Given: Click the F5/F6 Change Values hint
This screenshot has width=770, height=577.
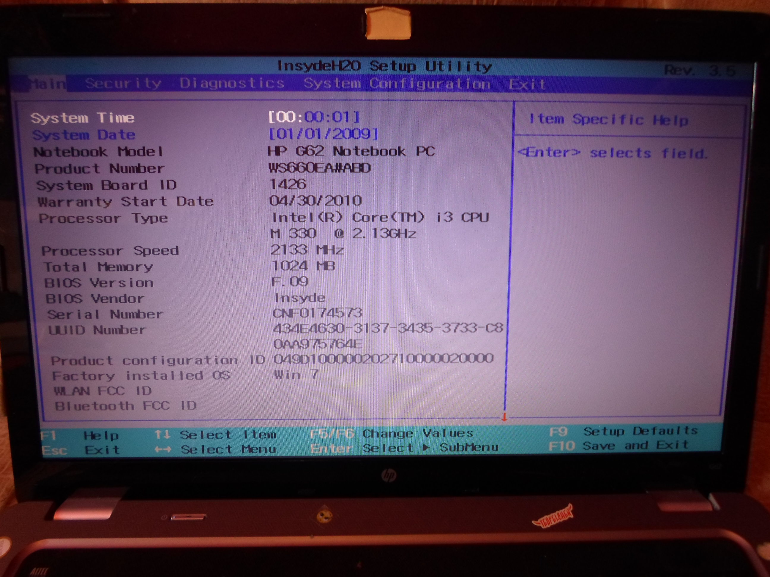Looking at the screenshot, I should (392, 433).
